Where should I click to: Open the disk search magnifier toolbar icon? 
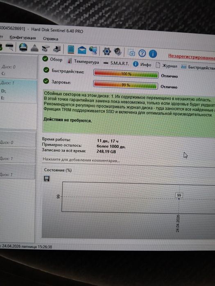point(9,47)
